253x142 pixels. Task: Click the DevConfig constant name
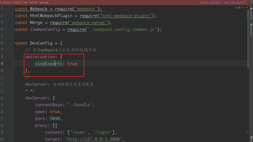click(41, 43)
